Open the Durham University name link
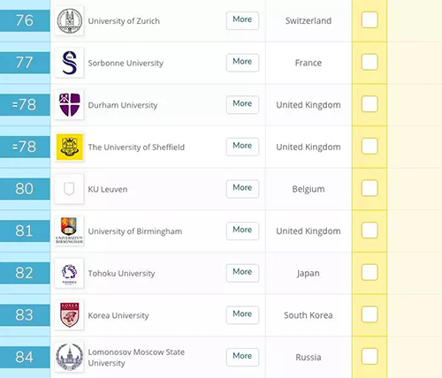Image resolution: width=442 pixels, height=378 pixels. pyautogui.click(x=123, y=105)
